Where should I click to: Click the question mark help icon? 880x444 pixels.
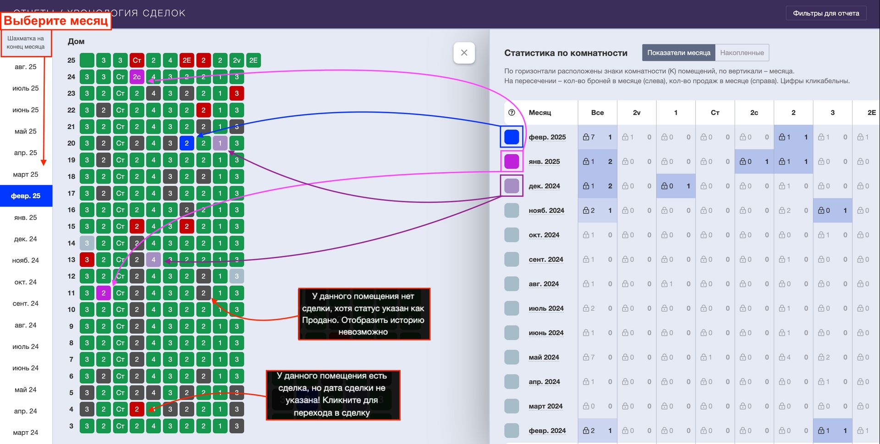(x=511, y=113)
